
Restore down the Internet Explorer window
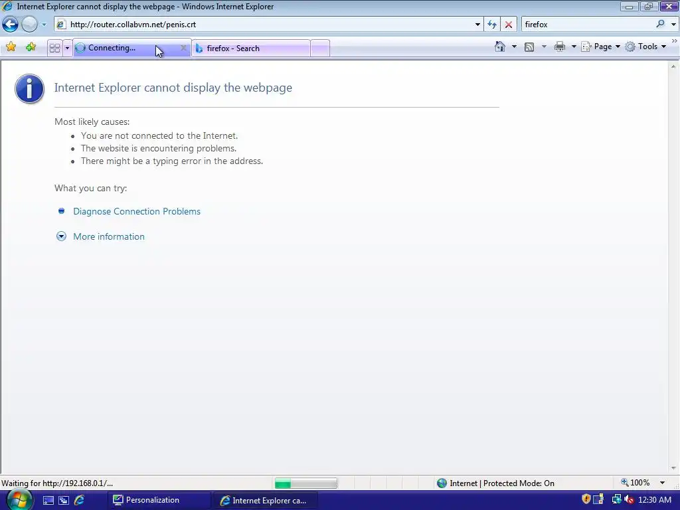pos(649,6)
